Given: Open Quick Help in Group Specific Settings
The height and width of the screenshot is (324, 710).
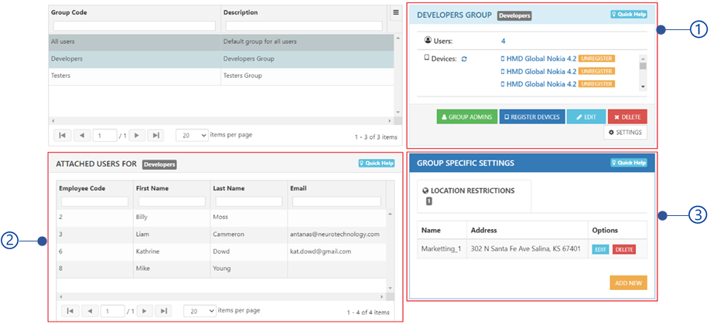Looking at the screenshot, I should tap(629, 163).
